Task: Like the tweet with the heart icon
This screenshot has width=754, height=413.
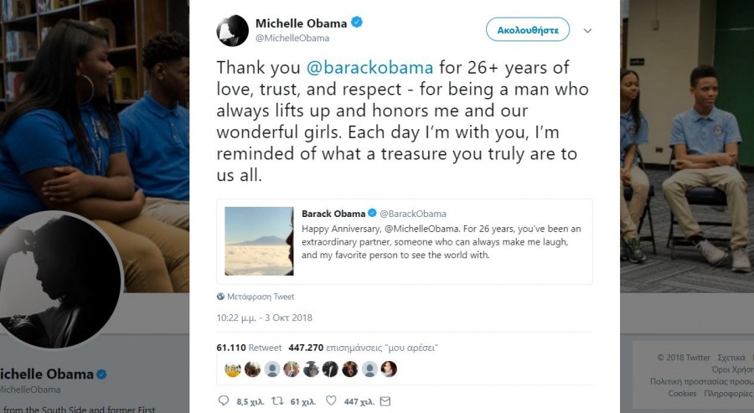Action: (x=331, y=401)
